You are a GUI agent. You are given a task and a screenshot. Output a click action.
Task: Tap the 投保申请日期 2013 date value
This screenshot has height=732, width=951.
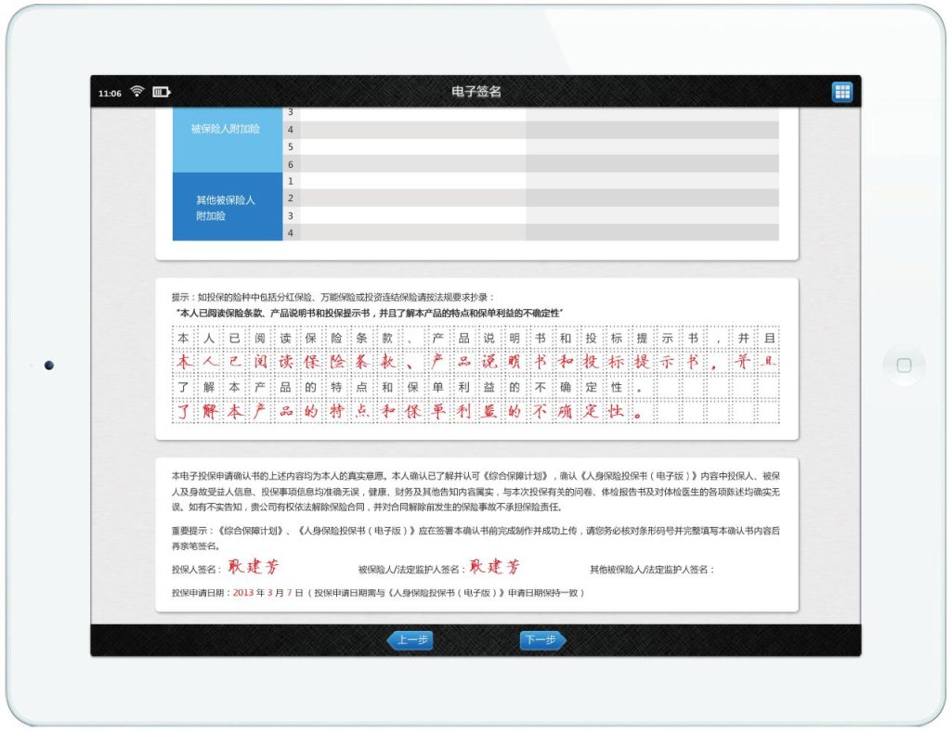[x=242, y=593]
